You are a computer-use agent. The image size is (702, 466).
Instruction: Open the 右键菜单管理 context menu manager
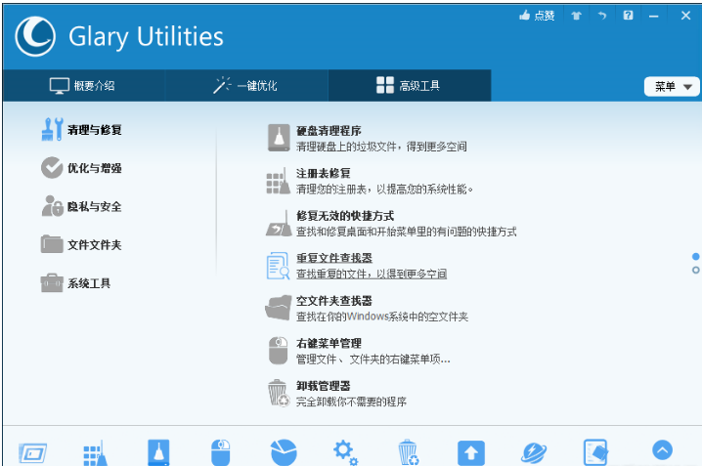pyautogui.click(x=360, y=351)
